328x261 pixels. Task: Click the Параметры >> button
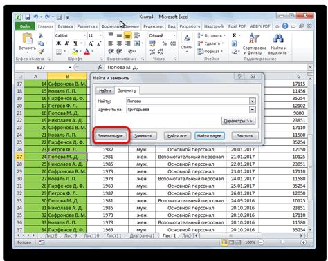click(x=238, y=121)
